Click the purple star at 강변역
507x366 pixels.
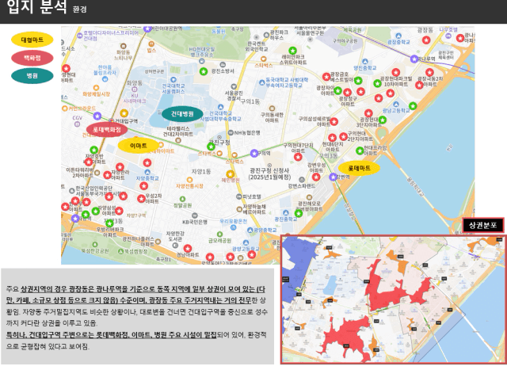point(333,177)
